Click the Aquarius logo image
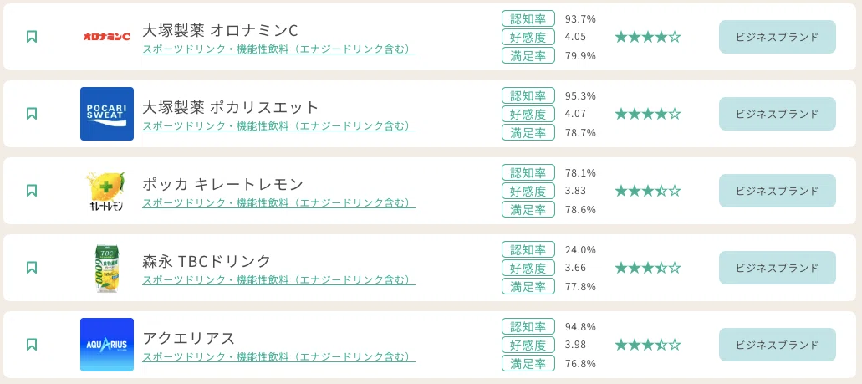862x384 pixels. tap(107, 345)
